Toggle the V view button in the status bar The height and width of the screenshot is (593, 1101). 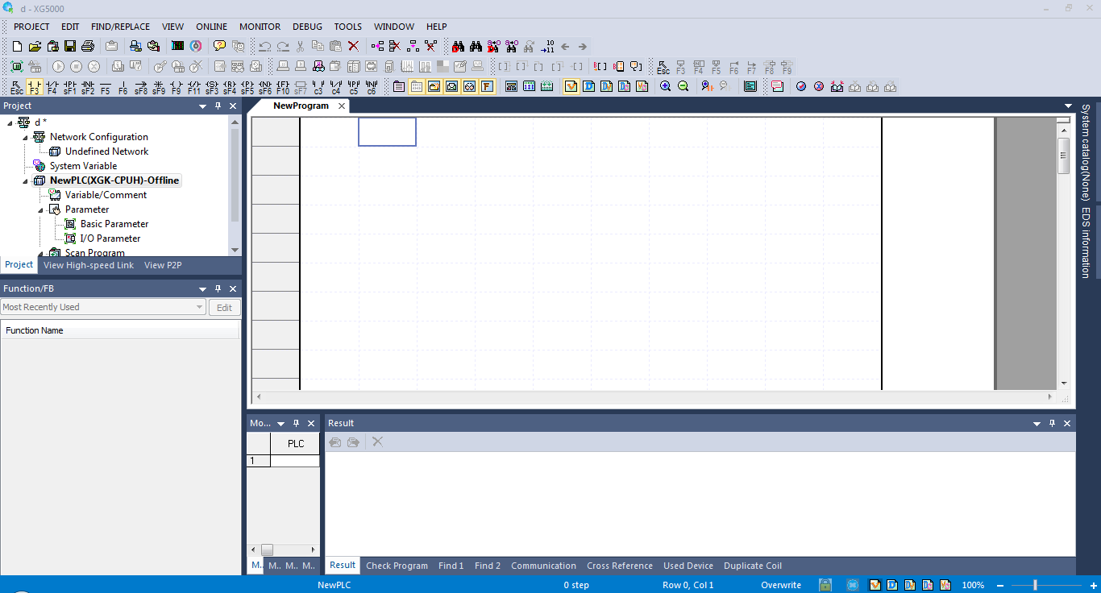click(875, 585)
